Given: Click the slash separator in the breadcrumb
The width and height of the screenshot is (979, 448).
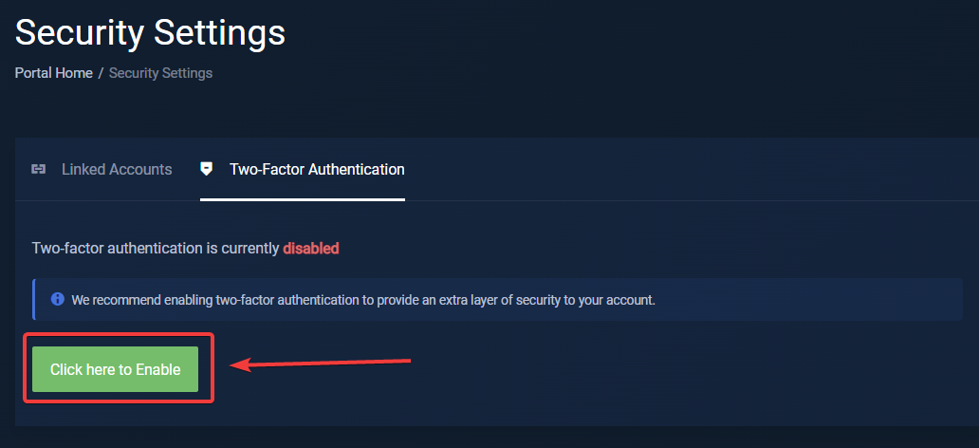Looking at the screenshot, I should (x=101, y=73).
